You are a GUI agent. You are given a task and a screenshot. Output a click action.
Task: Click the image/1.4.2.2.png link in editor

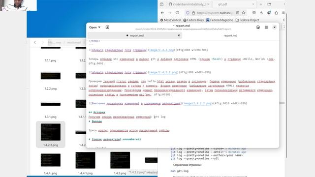point(197,103)
